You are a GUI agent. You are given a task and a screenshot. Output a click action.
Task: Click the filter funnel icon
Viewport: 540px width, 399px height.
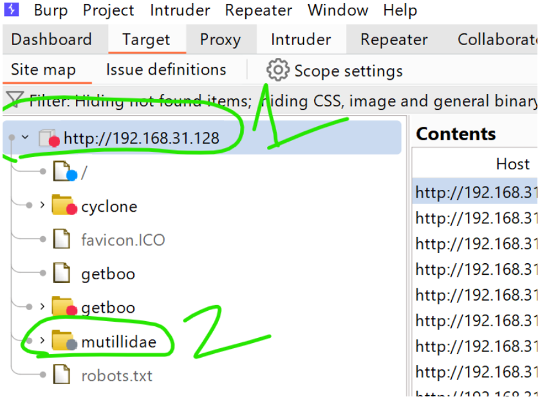[15, 99]
